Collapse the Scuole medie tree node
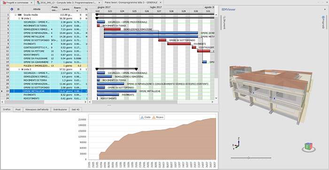This screenshot has width=329, height=170. pyautogui.click(x=16, y=15)
